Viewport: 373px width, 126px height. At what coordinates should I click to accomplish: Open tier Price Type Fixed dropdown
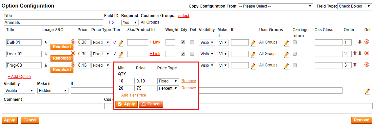168,81
